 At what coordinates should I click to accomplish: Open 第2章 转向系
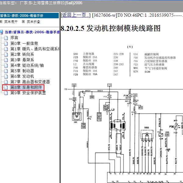[22, 54]
